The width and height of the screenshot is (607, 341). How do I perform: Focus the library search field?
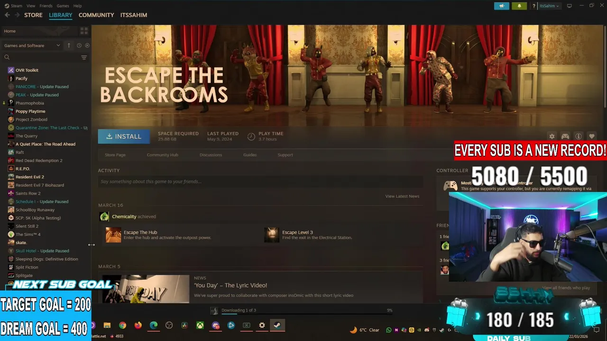(x=40, y=57)
